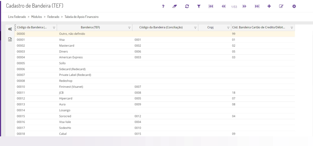Click conciliation code 0012
313x146 pixels.
point(138,116)
